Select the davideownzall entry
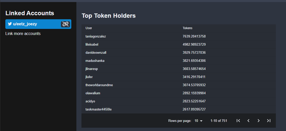 pos(179,53)
